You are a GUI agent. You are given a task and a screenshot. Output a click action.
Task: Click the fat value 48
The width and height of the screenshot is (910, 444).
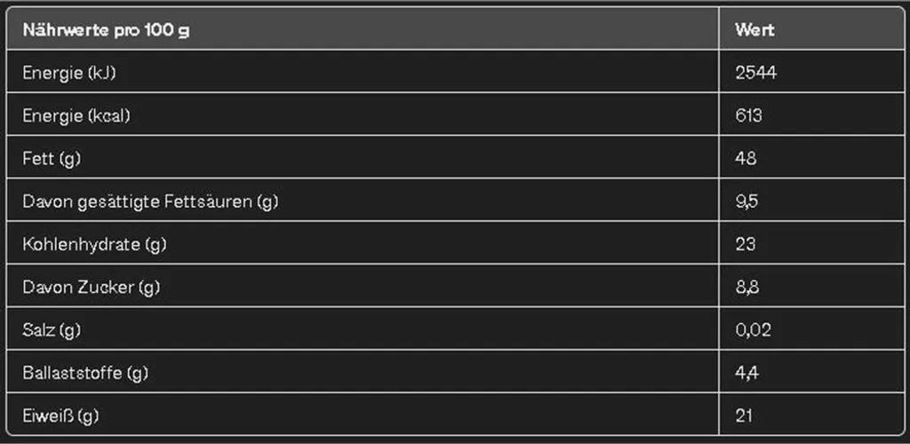(746, 158)
